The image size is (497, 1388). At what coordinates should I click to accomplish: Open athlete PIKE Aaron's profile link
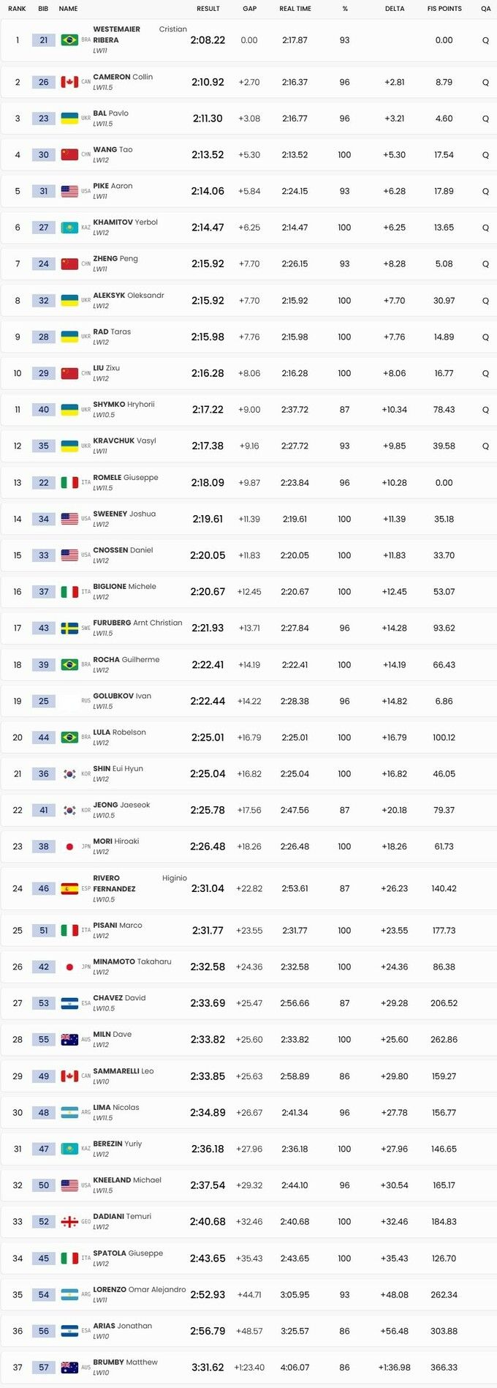tap(113, 186)
